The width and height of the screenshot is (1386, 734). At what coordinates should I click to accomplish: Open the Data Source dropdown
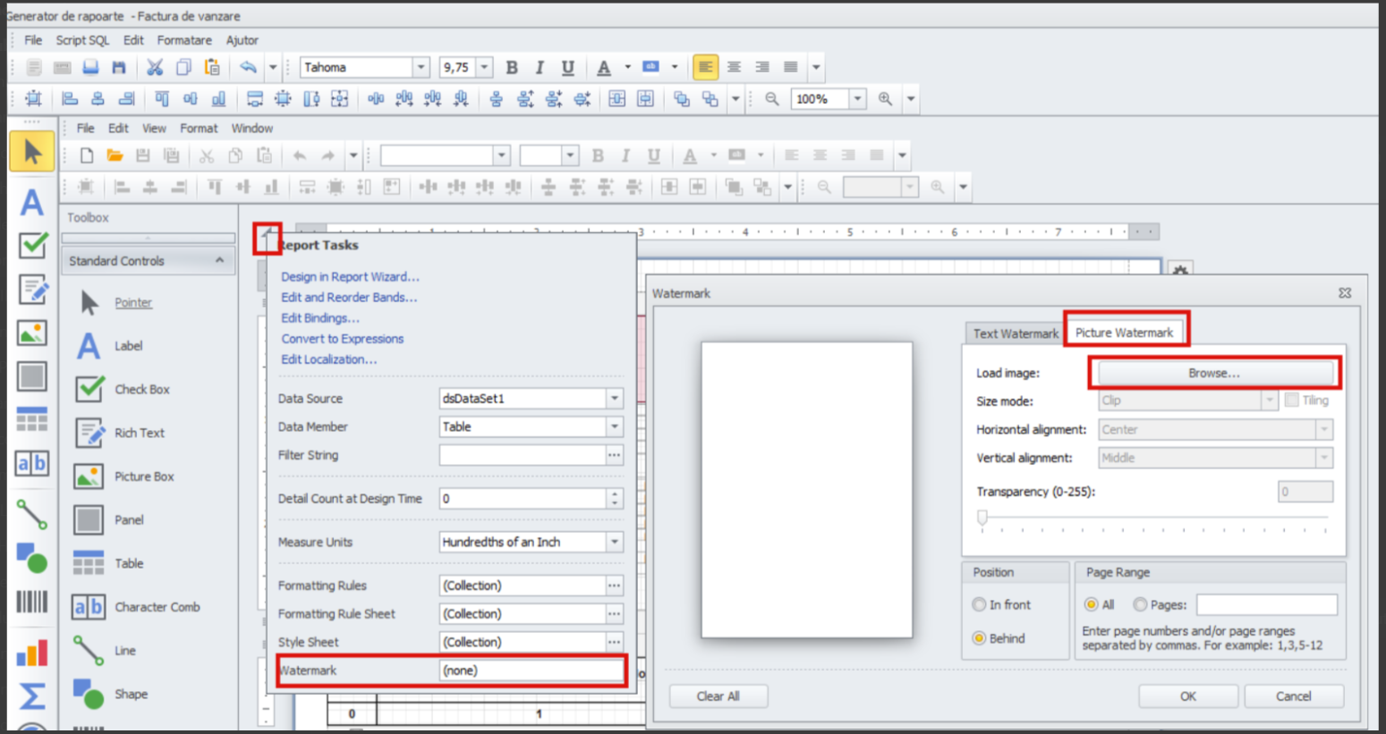click(x=615, y=399)
